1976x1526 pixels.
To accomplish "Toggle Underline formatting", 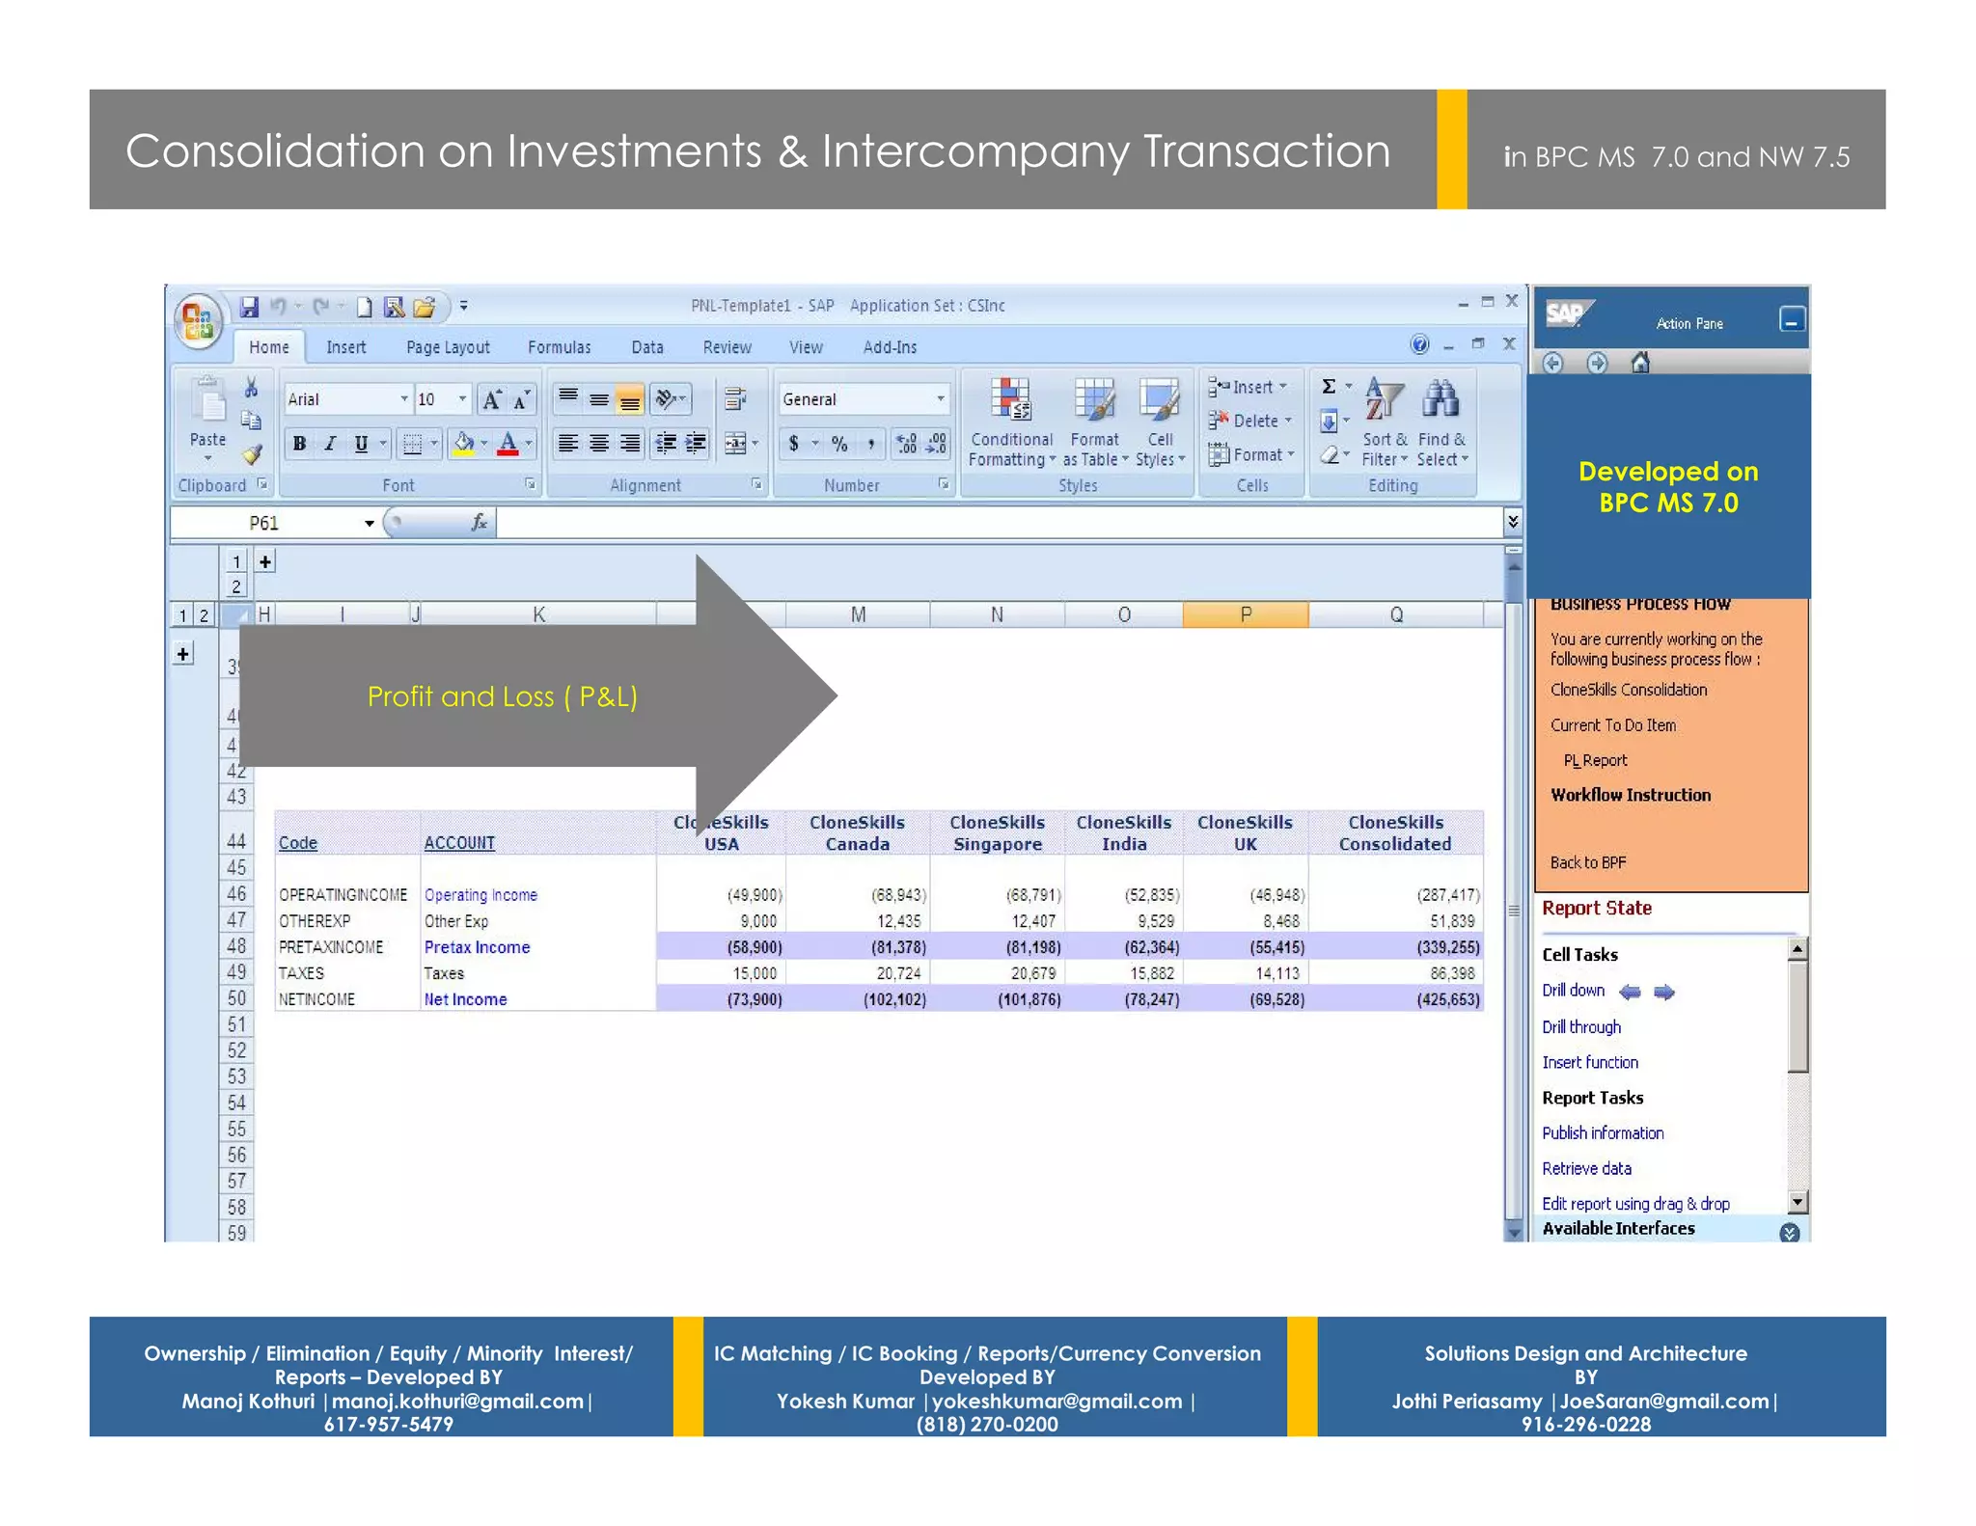I will [x=361, y=444].
